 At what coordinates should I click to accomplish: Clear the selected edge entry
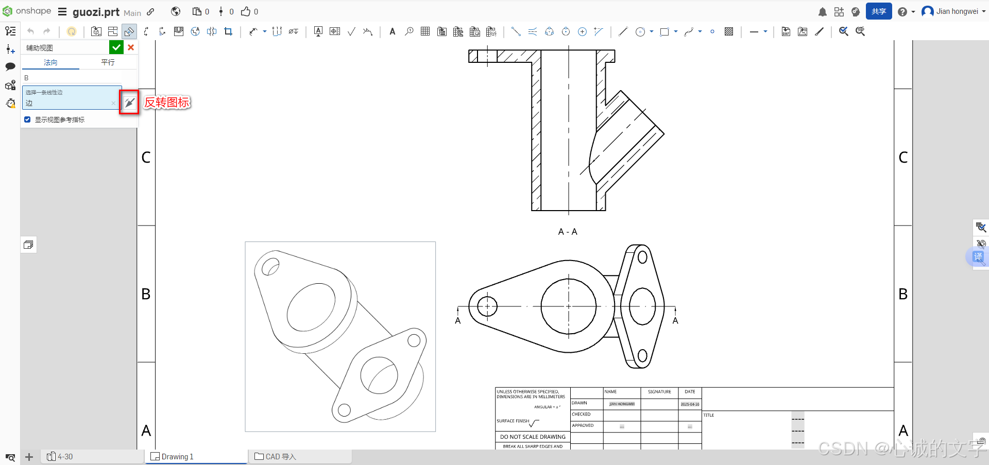point(113,103)
